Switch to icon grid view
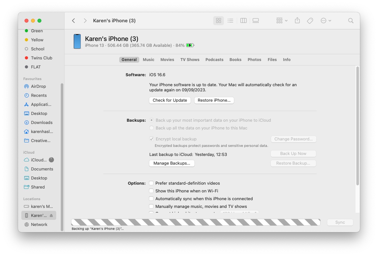The width and height of the screenshot is (378, 256). [218, 21]
